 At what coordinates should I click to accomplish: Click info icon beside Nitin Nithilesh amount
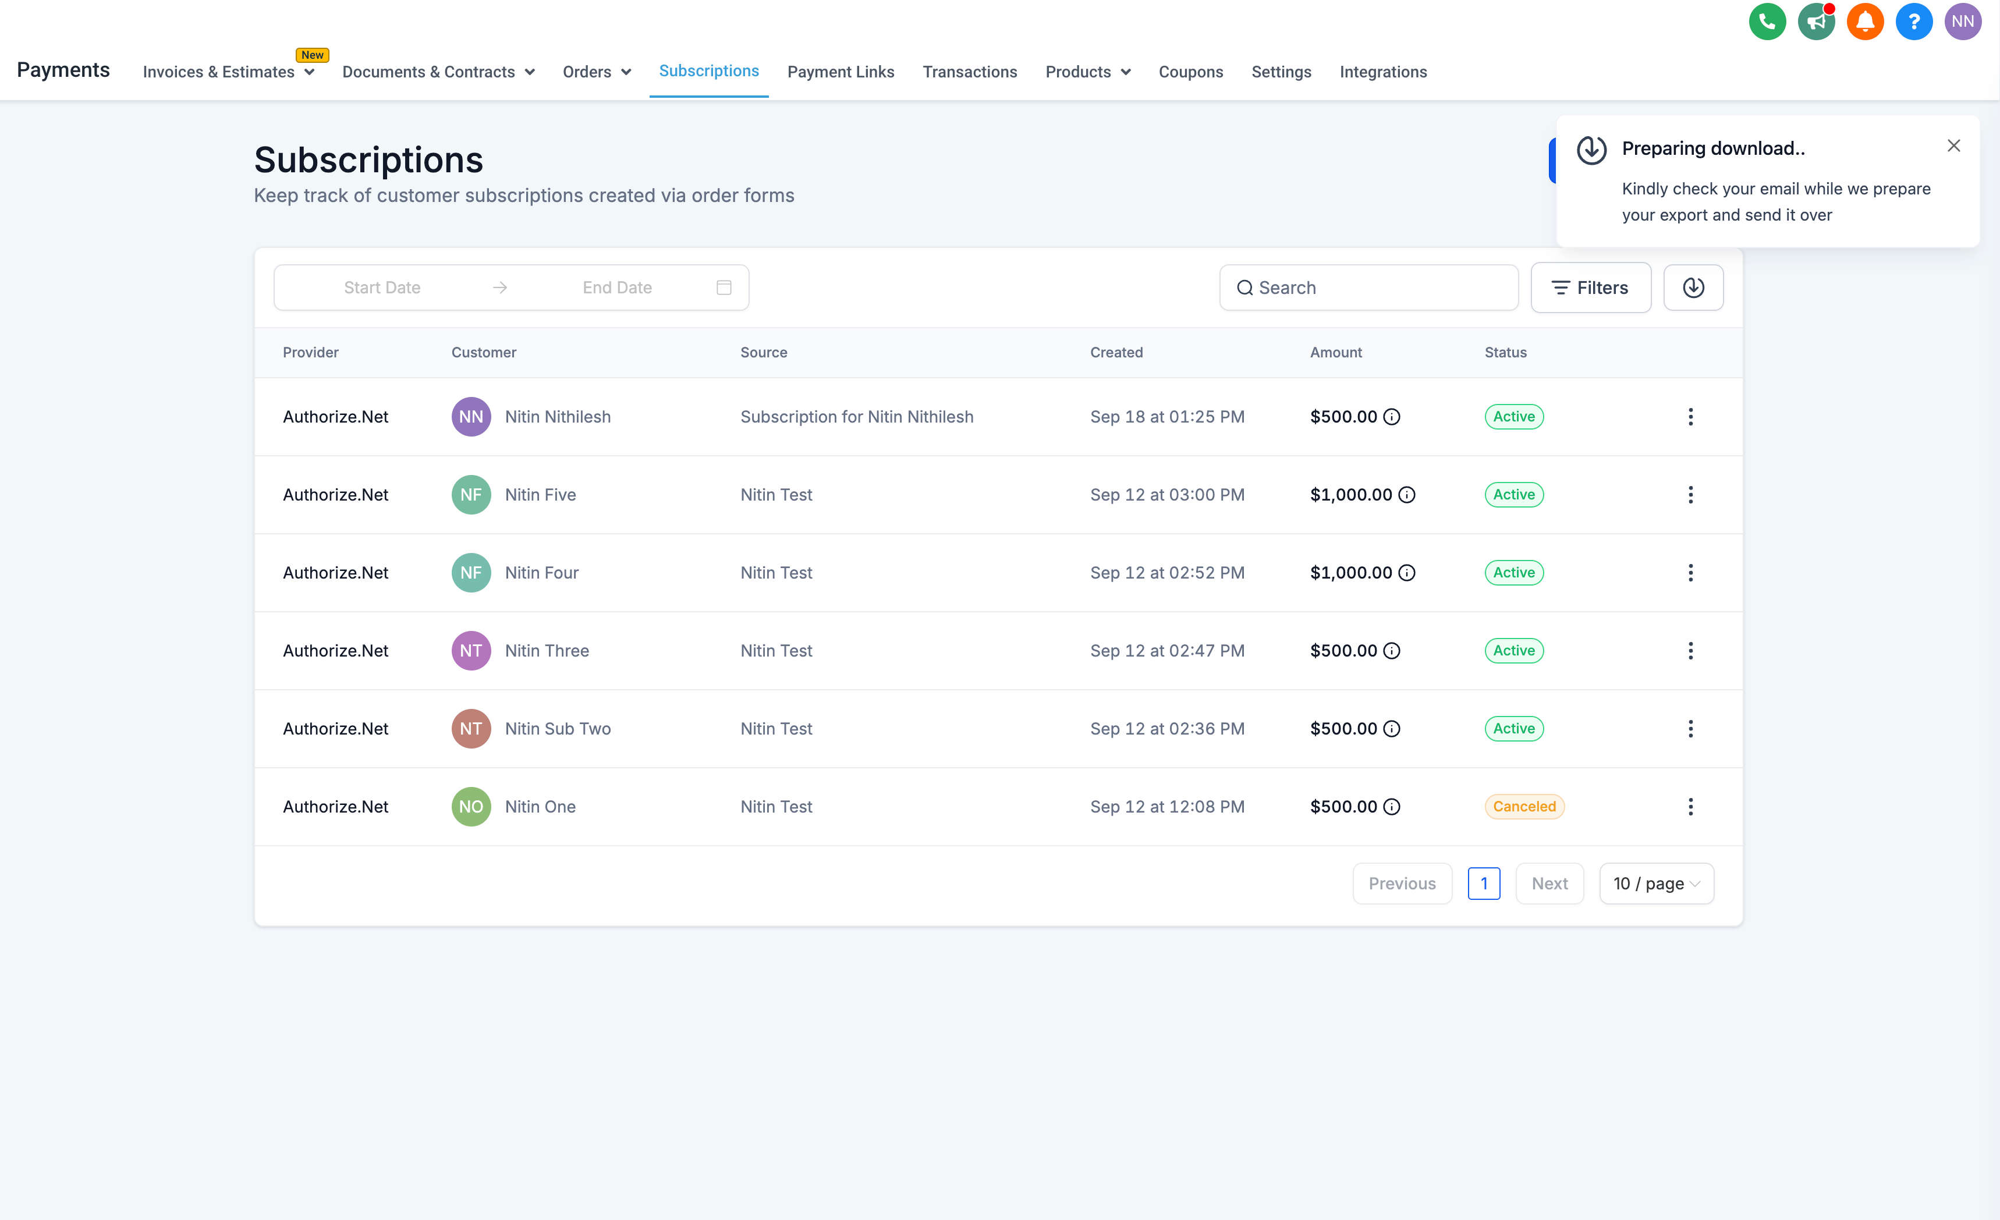pyautogui.click(x=1391, y=417)
